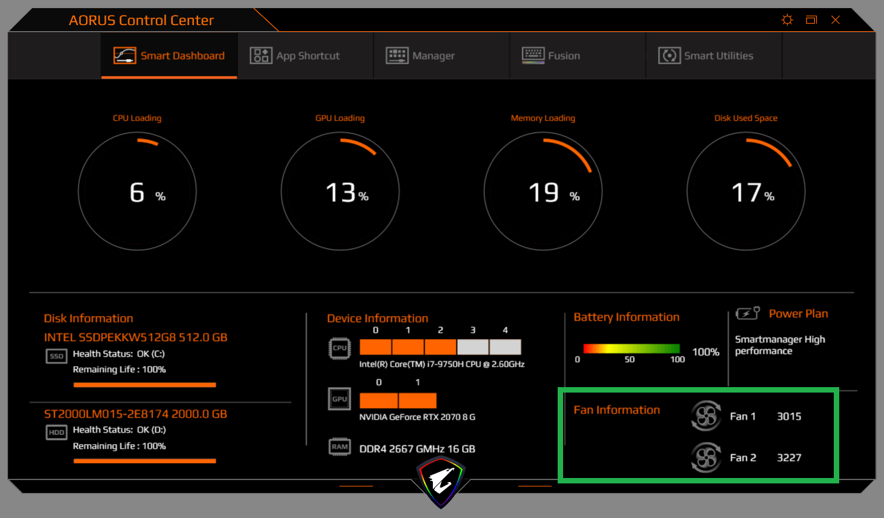Click GPU usage block 1
The width and height of the screenshot is (884, 518).
417,399
